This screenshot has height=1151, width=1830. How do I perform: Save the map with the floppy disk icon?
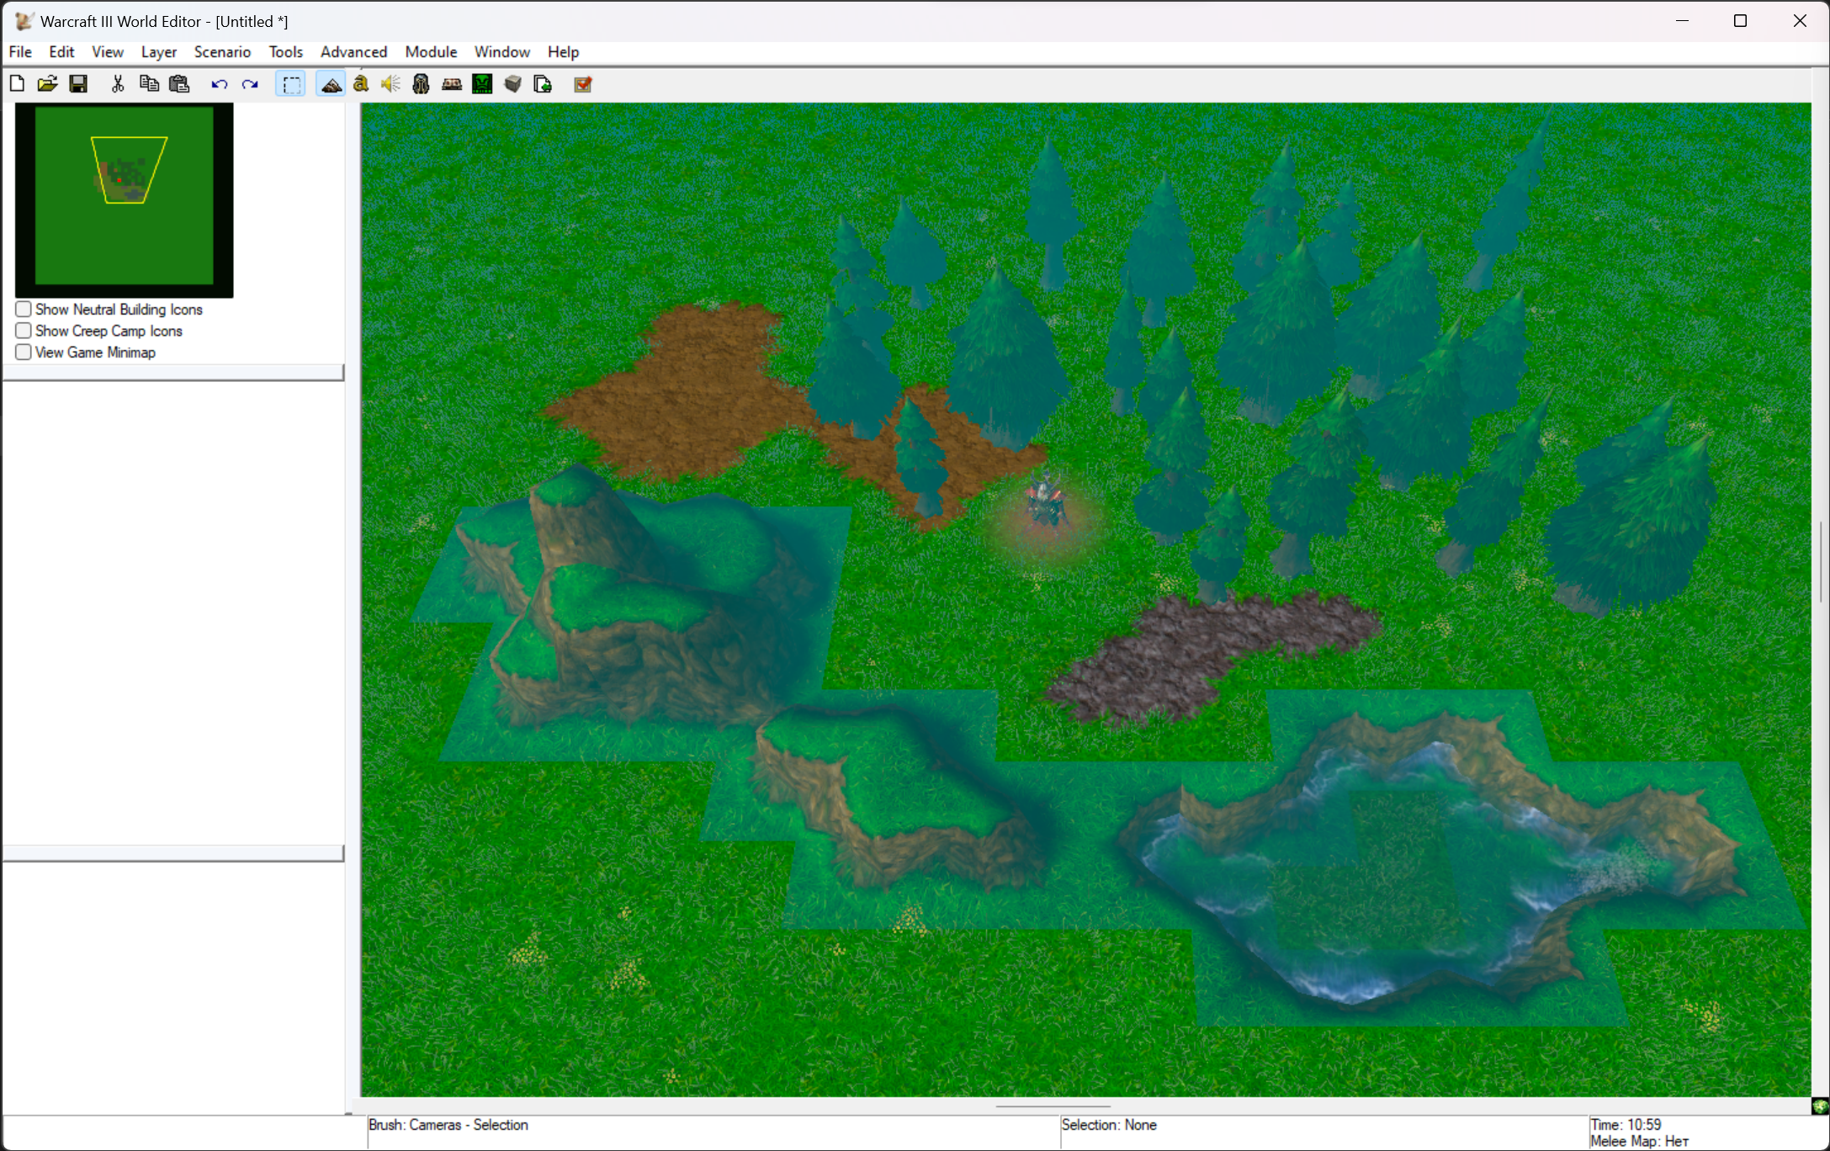tap(78, 83)
